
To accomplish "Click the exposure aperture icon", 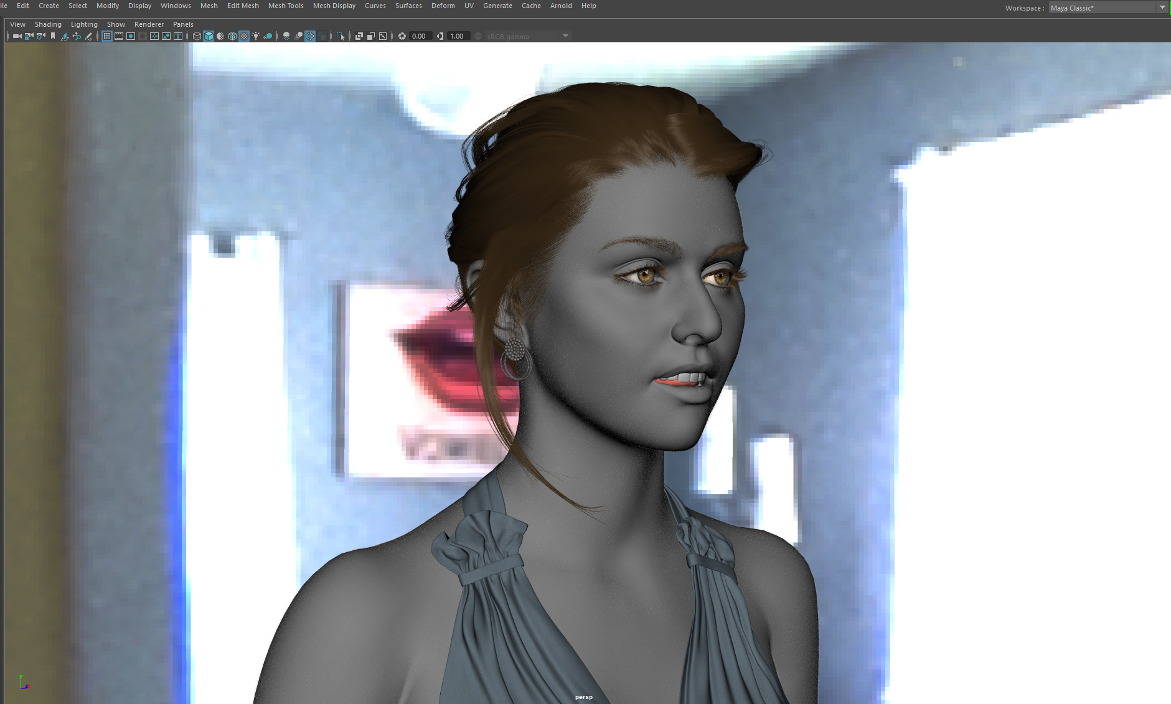I will pos(402,36).
